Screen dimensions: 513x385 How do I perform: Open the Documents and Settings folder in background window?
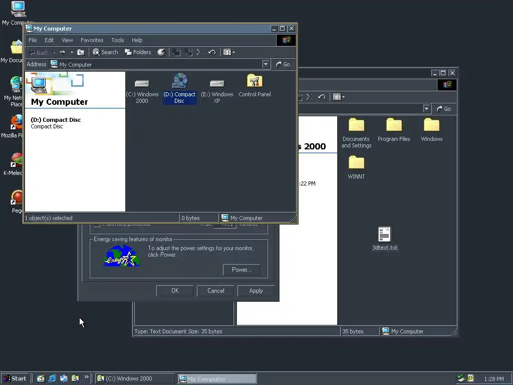356,133
